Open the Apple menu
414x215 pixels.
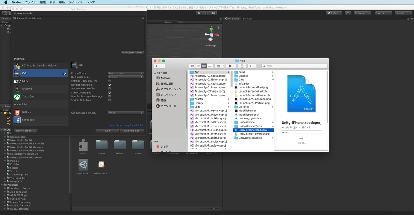6,2
